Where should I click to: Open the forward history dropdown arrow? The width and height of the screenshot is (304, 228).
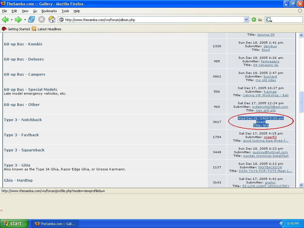(x=25, y=20)
